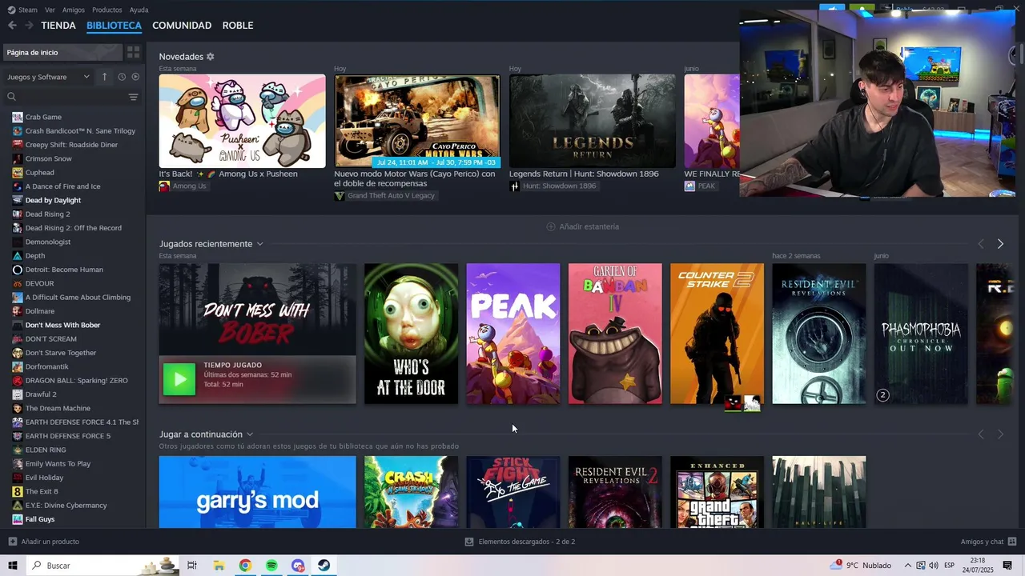The image size is (1025, 576).
Task: Open the Productos menu
Action: click(107, 10)
